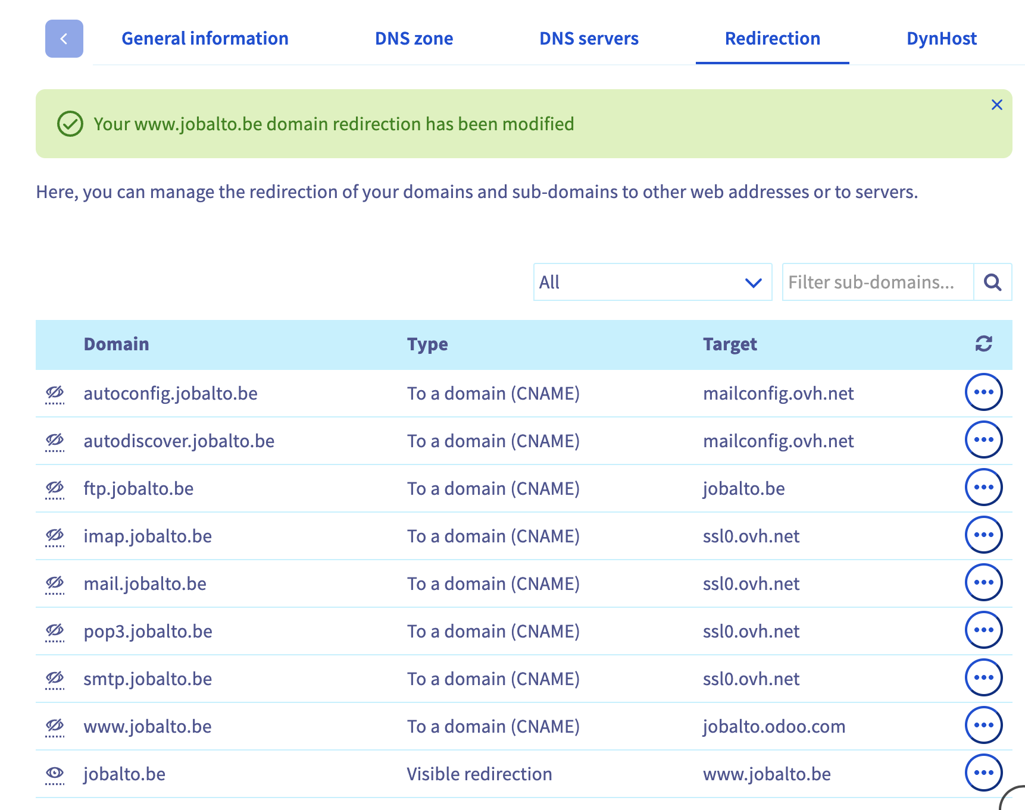
Task: Click the visible-eye icon beside jobalto.be
Action: [x=55, y=773]
